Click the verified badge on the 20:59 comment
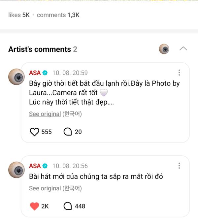This screenshot has width=198, height=222. click(45, 73)
